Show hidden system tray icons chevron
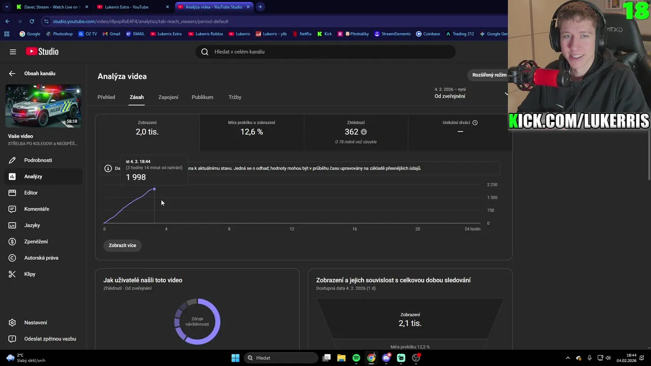 coord(568,358)
